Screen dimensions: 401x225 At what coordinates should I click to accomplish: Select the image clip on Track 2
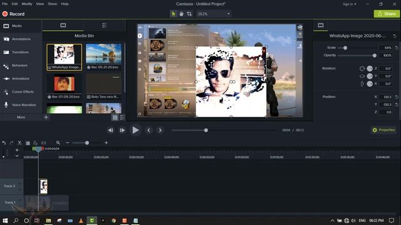(x=43, y=186)
